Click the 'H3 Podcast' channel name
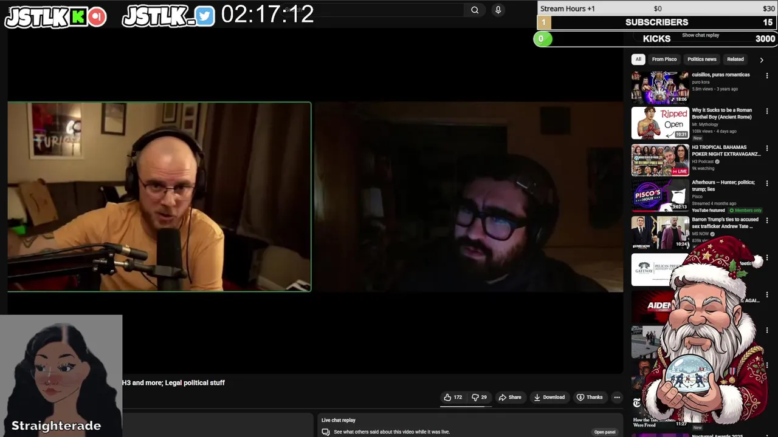This screenshot has width=778, height=437. pos(703,161)
